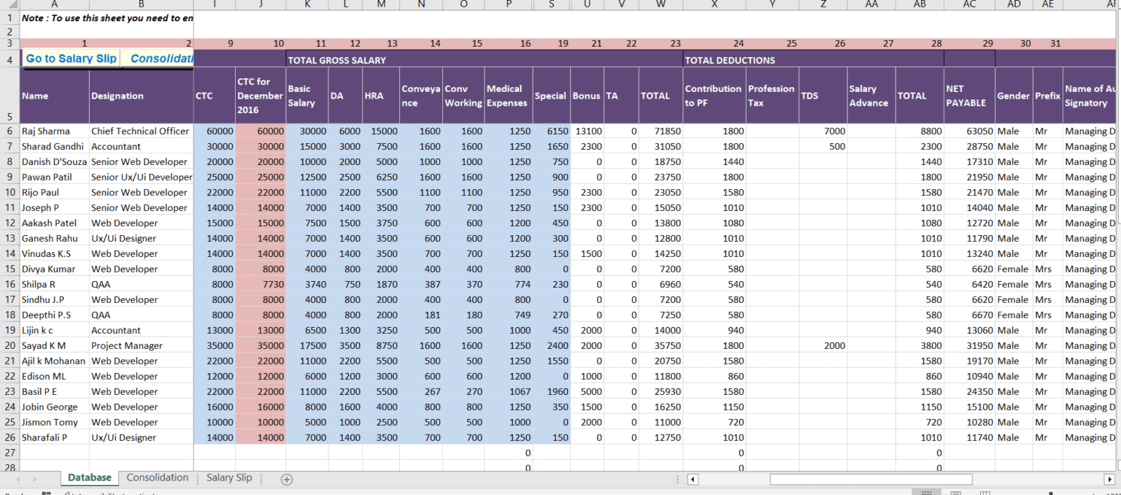Switch to Page Break Preview icon
The image size is (1121, 495).
click(985, 493)
